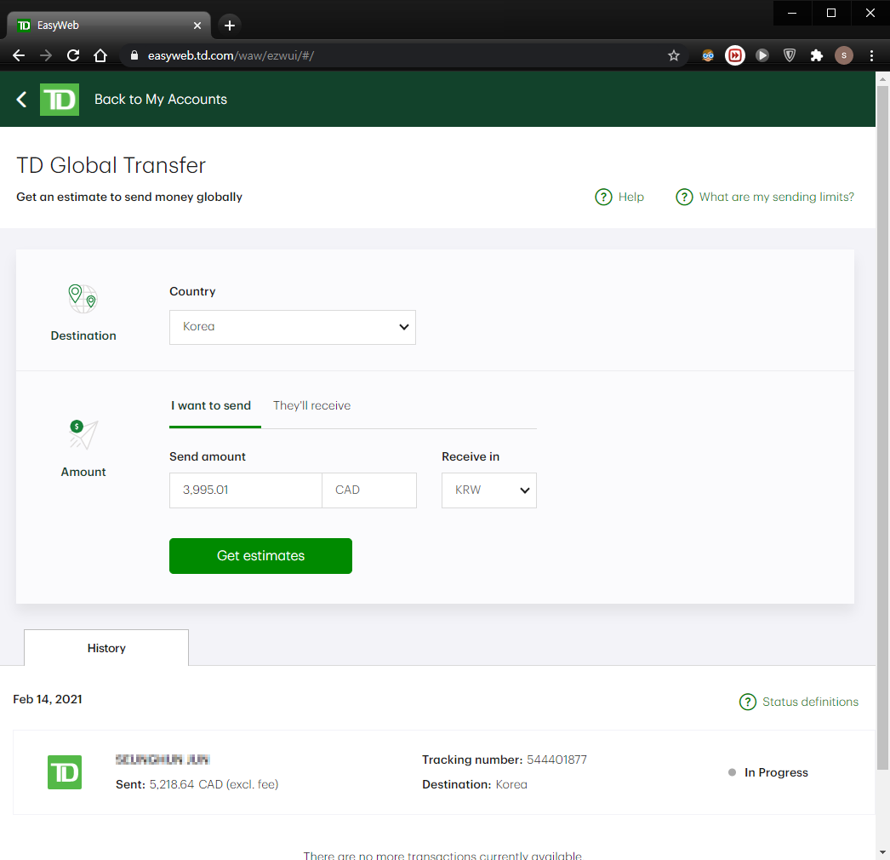Screen dimensions: 890x860
Task: Click the TD Global Transfer heading
Action: (x=111, y=165)
